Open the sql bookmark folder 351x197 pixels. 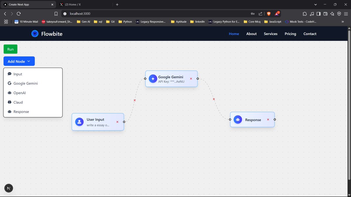(x=98, y=22)
